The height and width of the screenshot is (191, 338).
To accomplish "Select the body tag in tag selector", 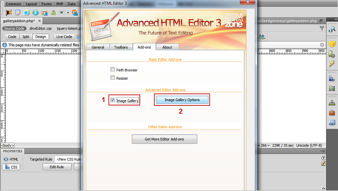I will click(x=8, y=145).
